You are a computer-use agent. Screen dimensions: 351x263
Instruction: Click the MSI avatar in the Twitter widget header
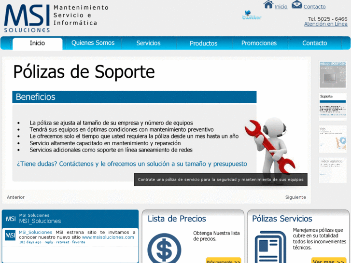tap(11, 219)
